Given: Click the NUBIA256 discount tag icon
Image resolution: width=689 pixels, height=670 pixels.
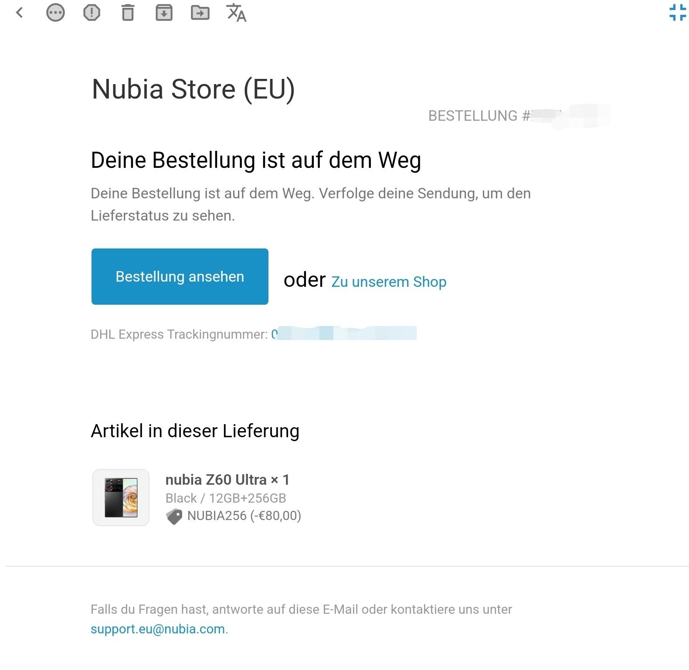Looking at the screenshot, I should tap(174, 517).
